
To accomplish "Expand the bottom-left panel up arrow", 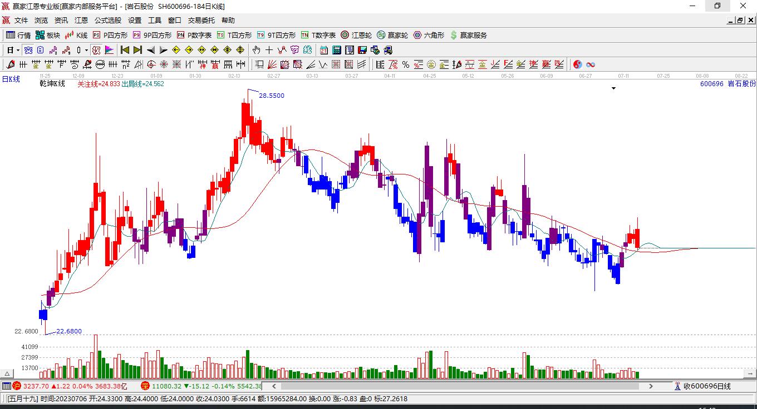I will point(8,373).
